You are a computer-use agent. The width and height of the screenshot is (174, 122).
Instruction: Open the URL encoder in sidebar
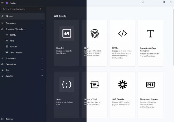point(23,41)
